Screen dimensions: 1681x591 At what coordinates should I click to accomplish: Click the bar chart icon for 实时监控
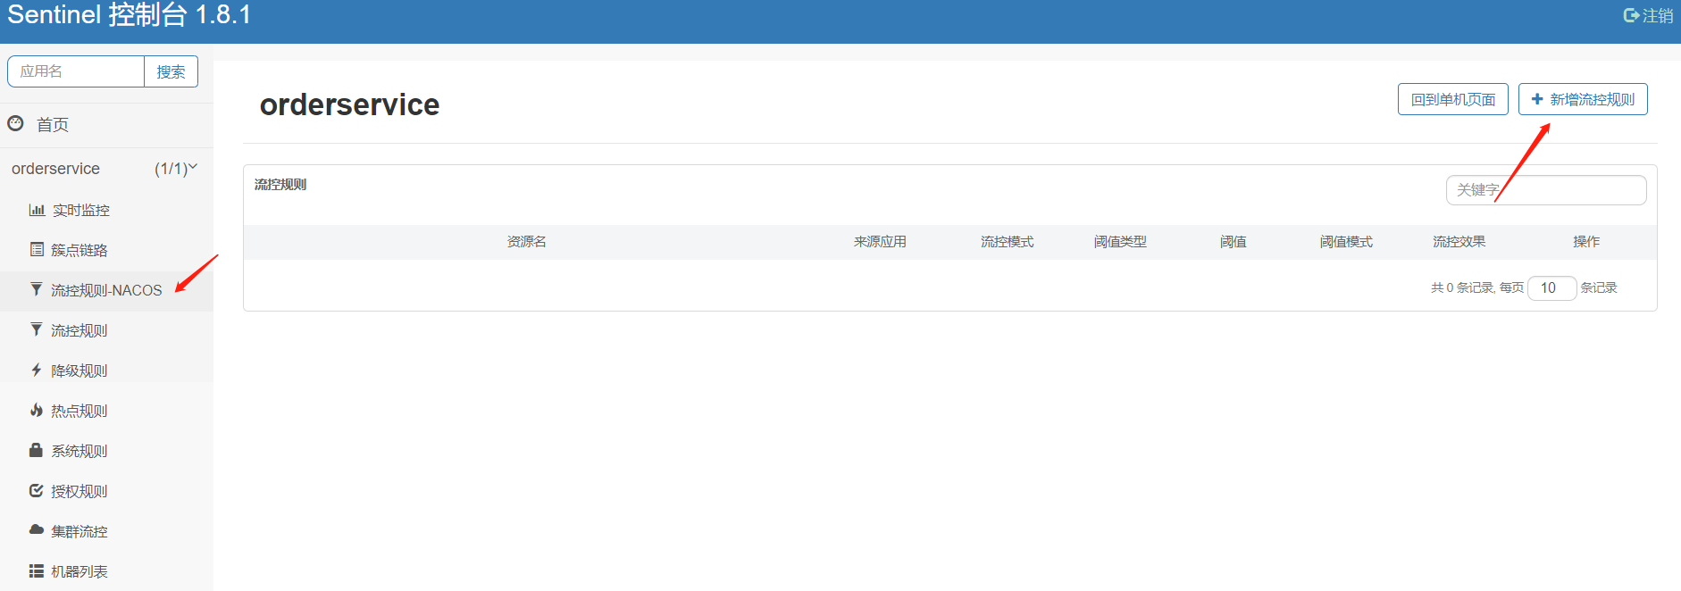pyautogui.click(x=37, y=210)
